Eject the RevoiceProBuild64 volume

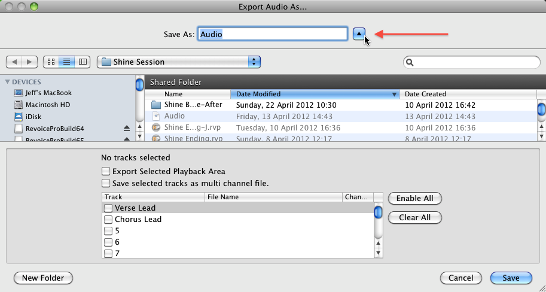tap(126, 128)
